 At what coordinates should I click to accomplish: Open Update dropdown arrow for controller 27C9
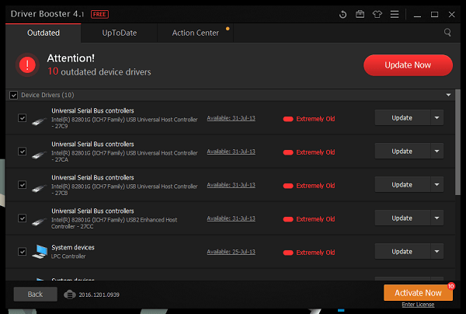(x=436, y=118)
